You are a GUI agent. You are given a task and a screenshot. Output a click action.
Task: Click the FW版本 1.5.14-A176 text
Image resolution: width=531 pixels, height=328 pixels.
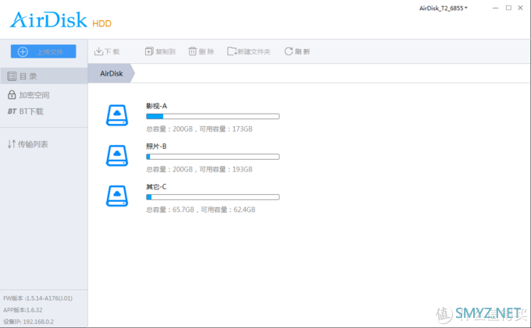point(38,298)
